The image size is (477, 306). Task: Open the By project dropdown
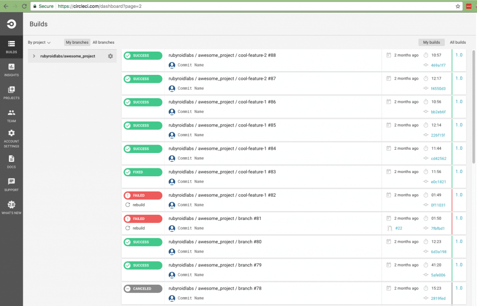[39, 42]
